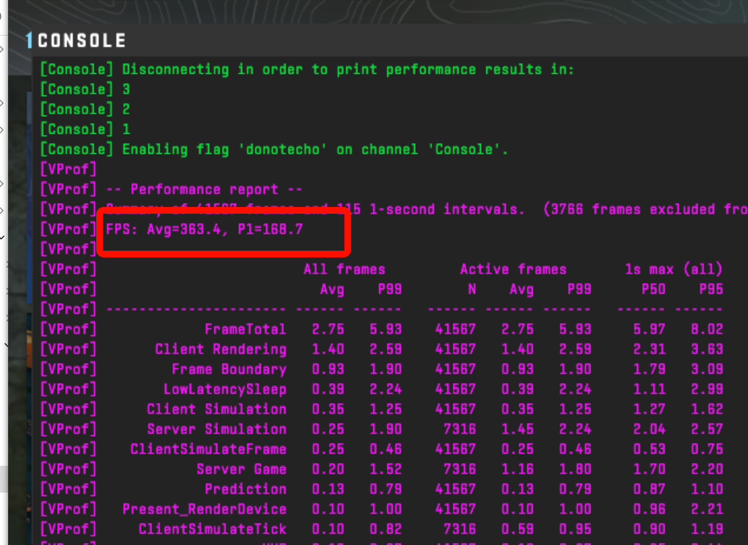The width and height of the screenshot is (748, 545).
Task: Select the FrameTotal row label
Action: (246, 329)
